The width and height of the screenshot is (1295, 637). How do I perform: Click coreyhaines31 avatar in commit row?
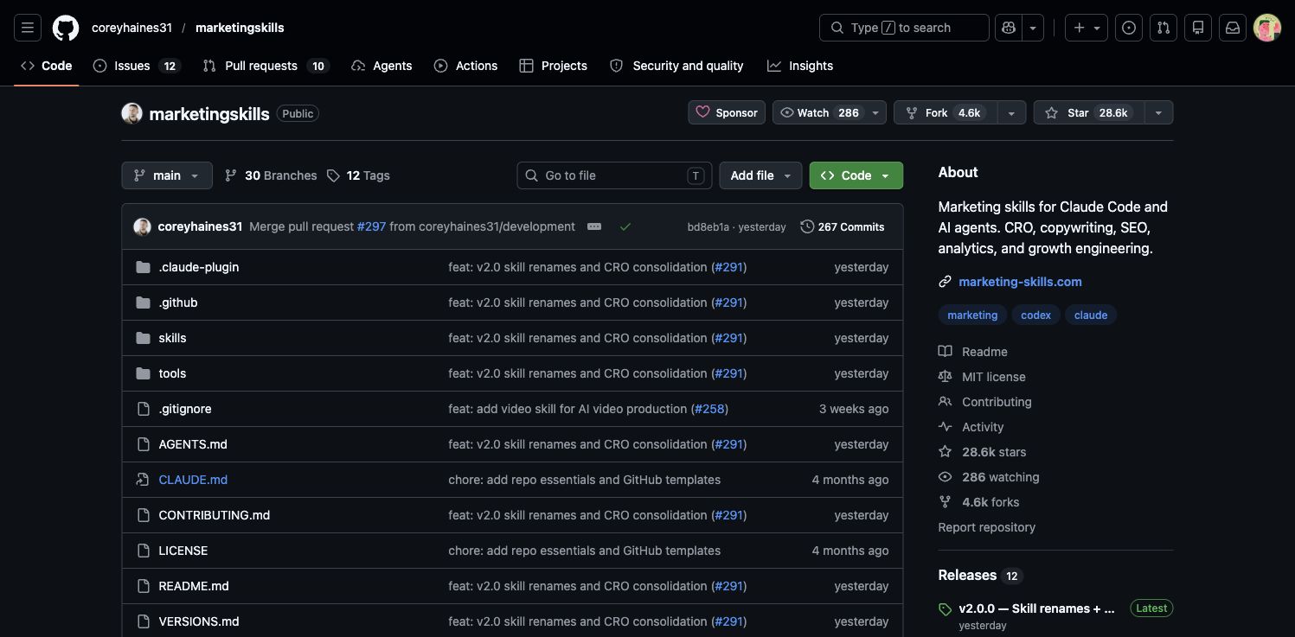(142, 226)
